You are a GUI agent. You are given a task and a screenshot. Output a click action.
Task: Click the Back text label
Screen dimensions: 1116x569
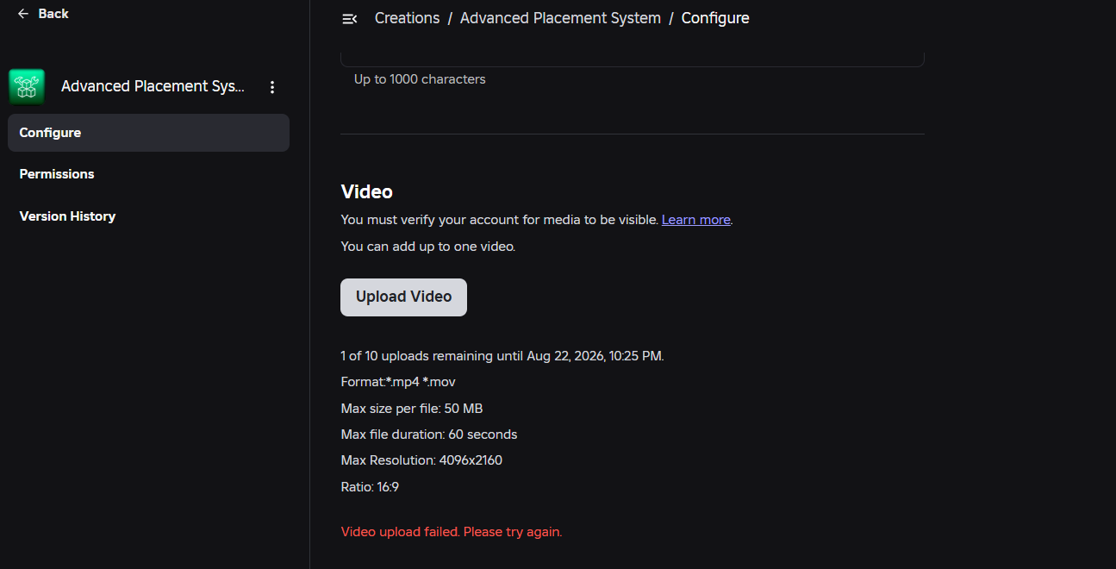tap(53, 14)
